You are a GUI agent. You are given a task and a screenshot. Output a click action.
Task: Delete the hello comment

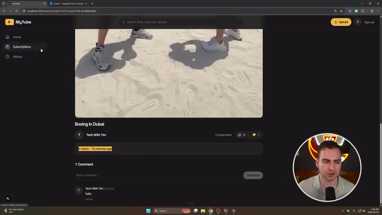point(89,199)
